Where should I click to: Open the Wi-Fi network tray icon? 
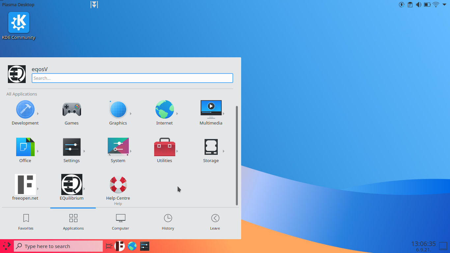click(x=436, y=5)
